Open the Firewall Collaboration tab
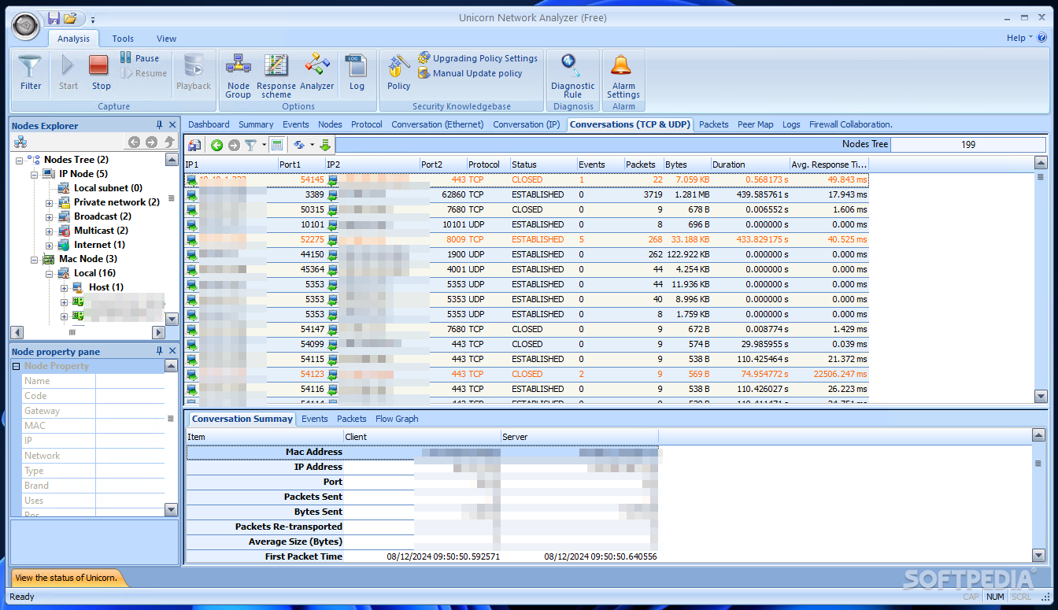Screen dimensions: 1058x610 point(851,124)
